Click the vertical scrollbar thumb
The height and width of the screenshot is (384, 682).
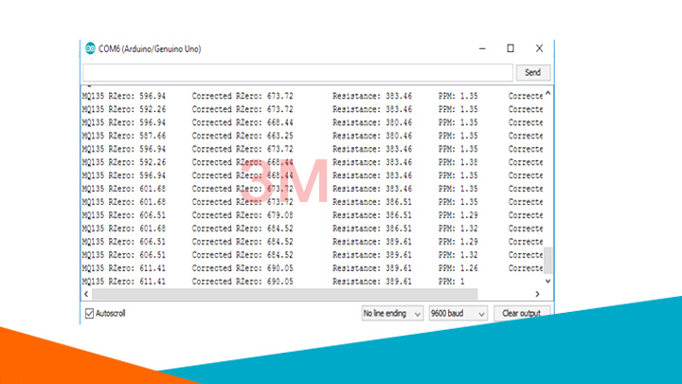pos(548,260)
